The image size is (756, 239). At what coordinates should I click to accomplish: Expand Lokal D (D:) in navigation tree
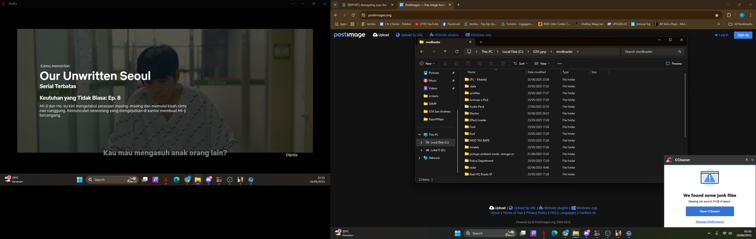click(x=421, y=150)
